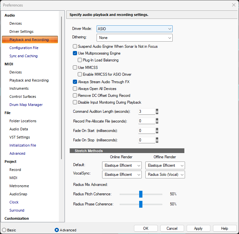Click the Radius Phase Coherence slider handle
The height and width of the screenshot is (234, 239).
pos(141,204)
